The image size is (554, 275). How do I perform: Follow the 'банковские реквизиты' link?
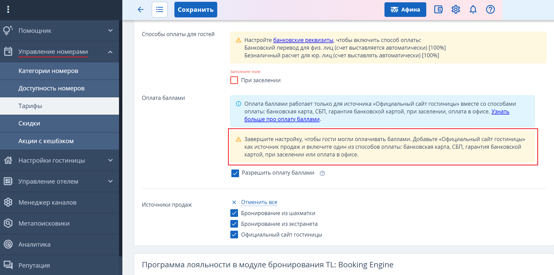(303, 40)
